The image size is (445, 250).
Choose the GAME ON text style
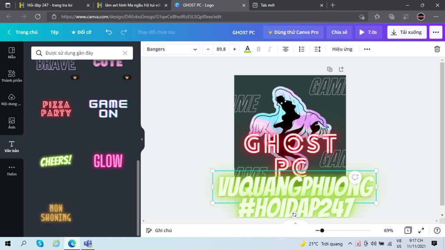108,109
